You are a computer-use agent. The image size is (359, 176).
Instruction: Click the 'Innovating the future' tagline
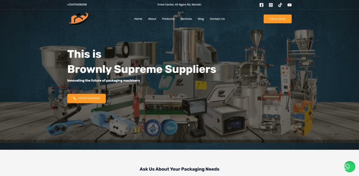click(103, 80)
